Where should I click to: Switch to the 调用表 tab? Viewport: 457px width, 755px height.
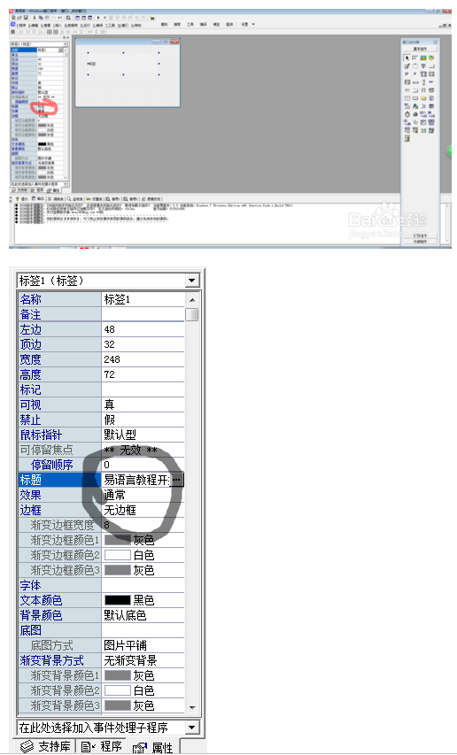[x=56, y=198]
